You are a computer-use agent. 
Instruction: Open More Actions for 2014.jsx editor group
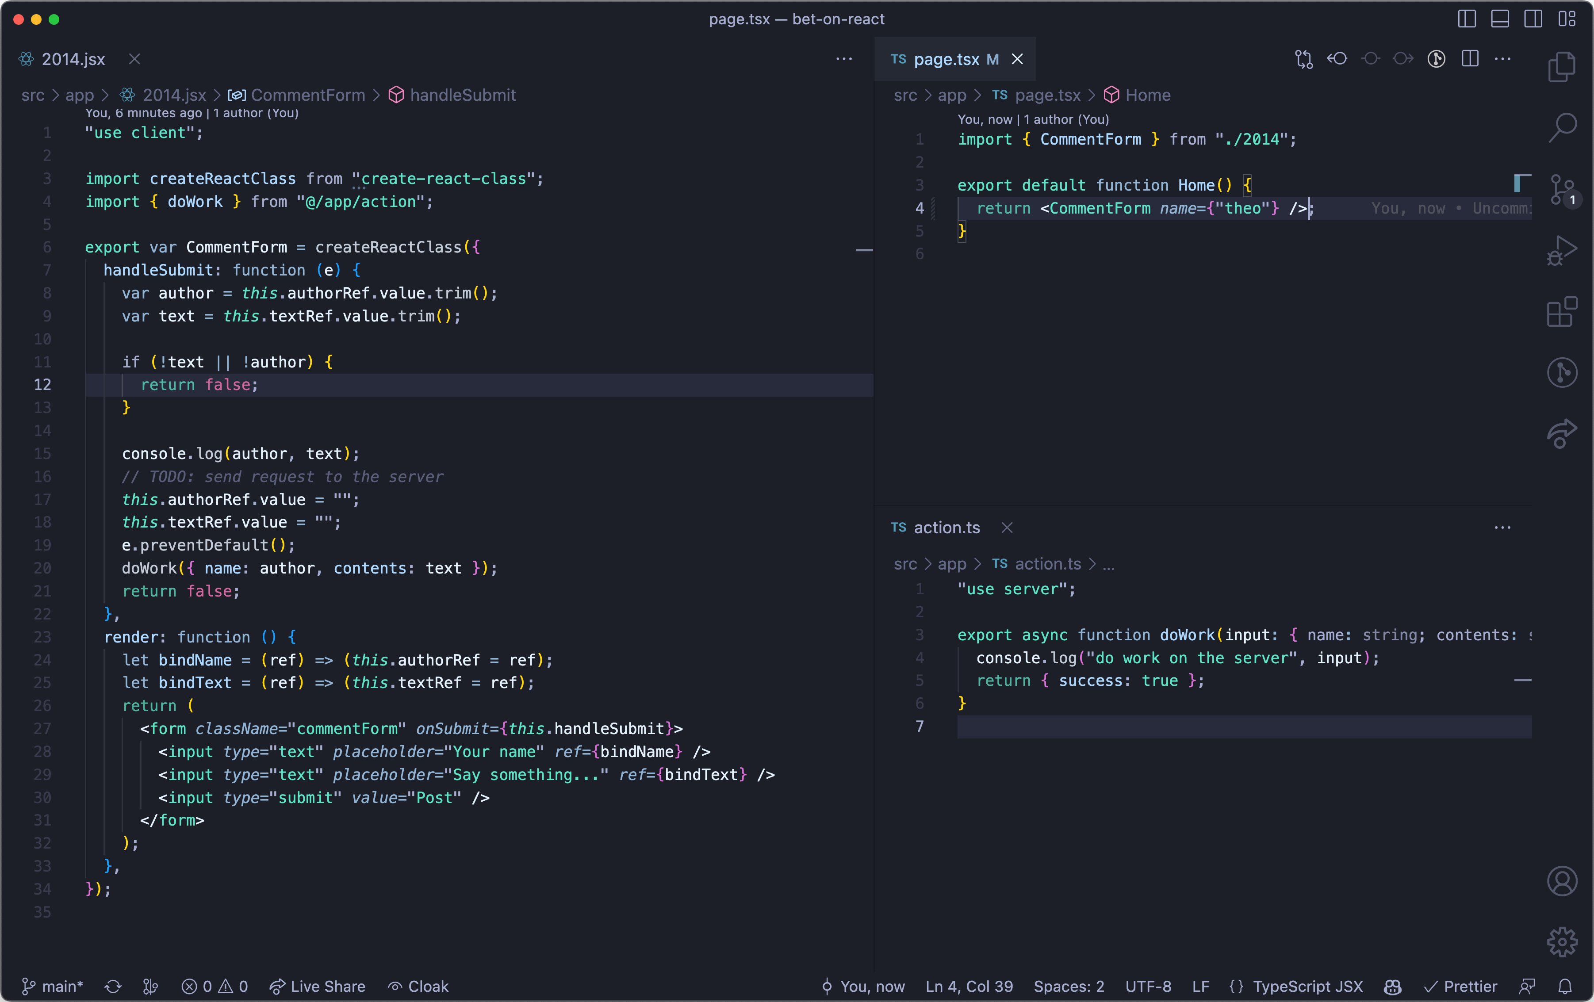(844, 59)
